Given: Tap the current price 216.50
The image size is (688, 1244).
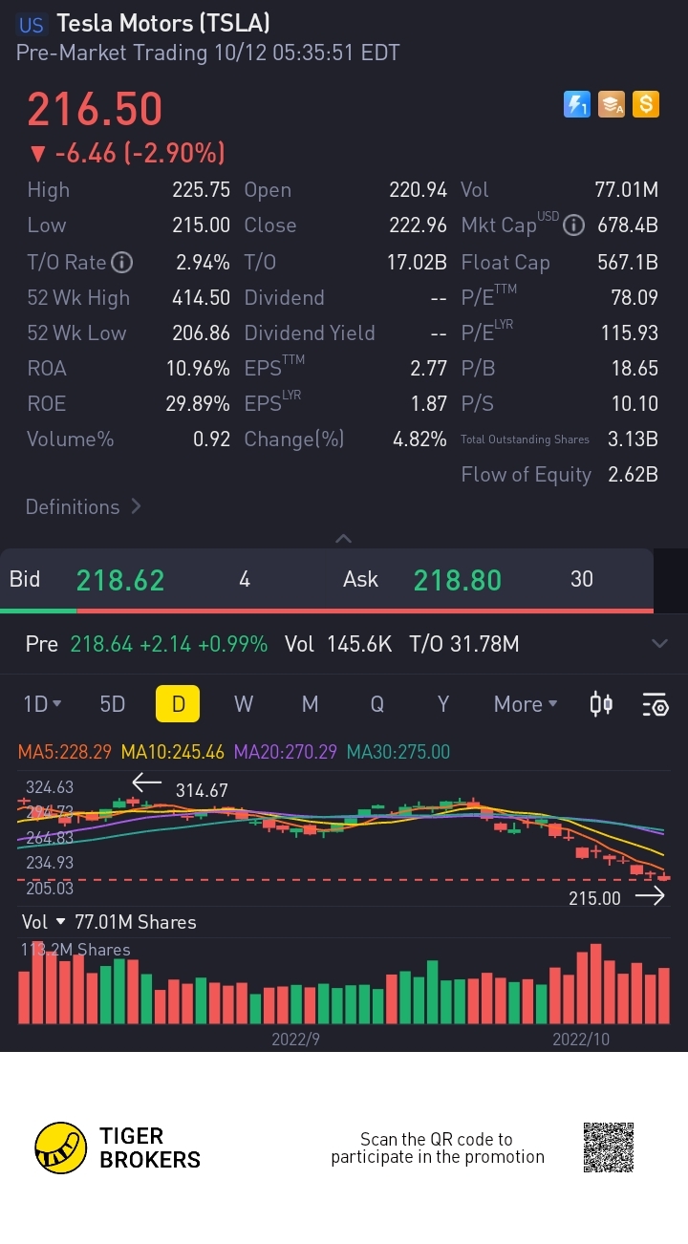Looking at the screenshot, I should [x=95, y=109].
